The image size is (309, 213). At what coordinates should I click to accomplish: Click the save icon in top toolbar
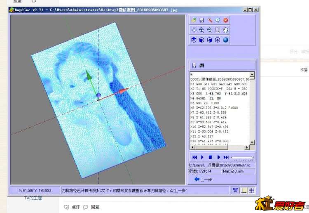[201, 20]
